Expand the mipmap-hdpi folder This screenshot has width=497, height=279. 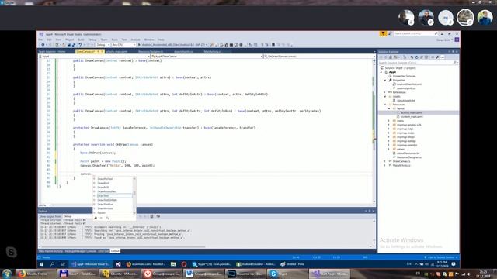point(389,129)
